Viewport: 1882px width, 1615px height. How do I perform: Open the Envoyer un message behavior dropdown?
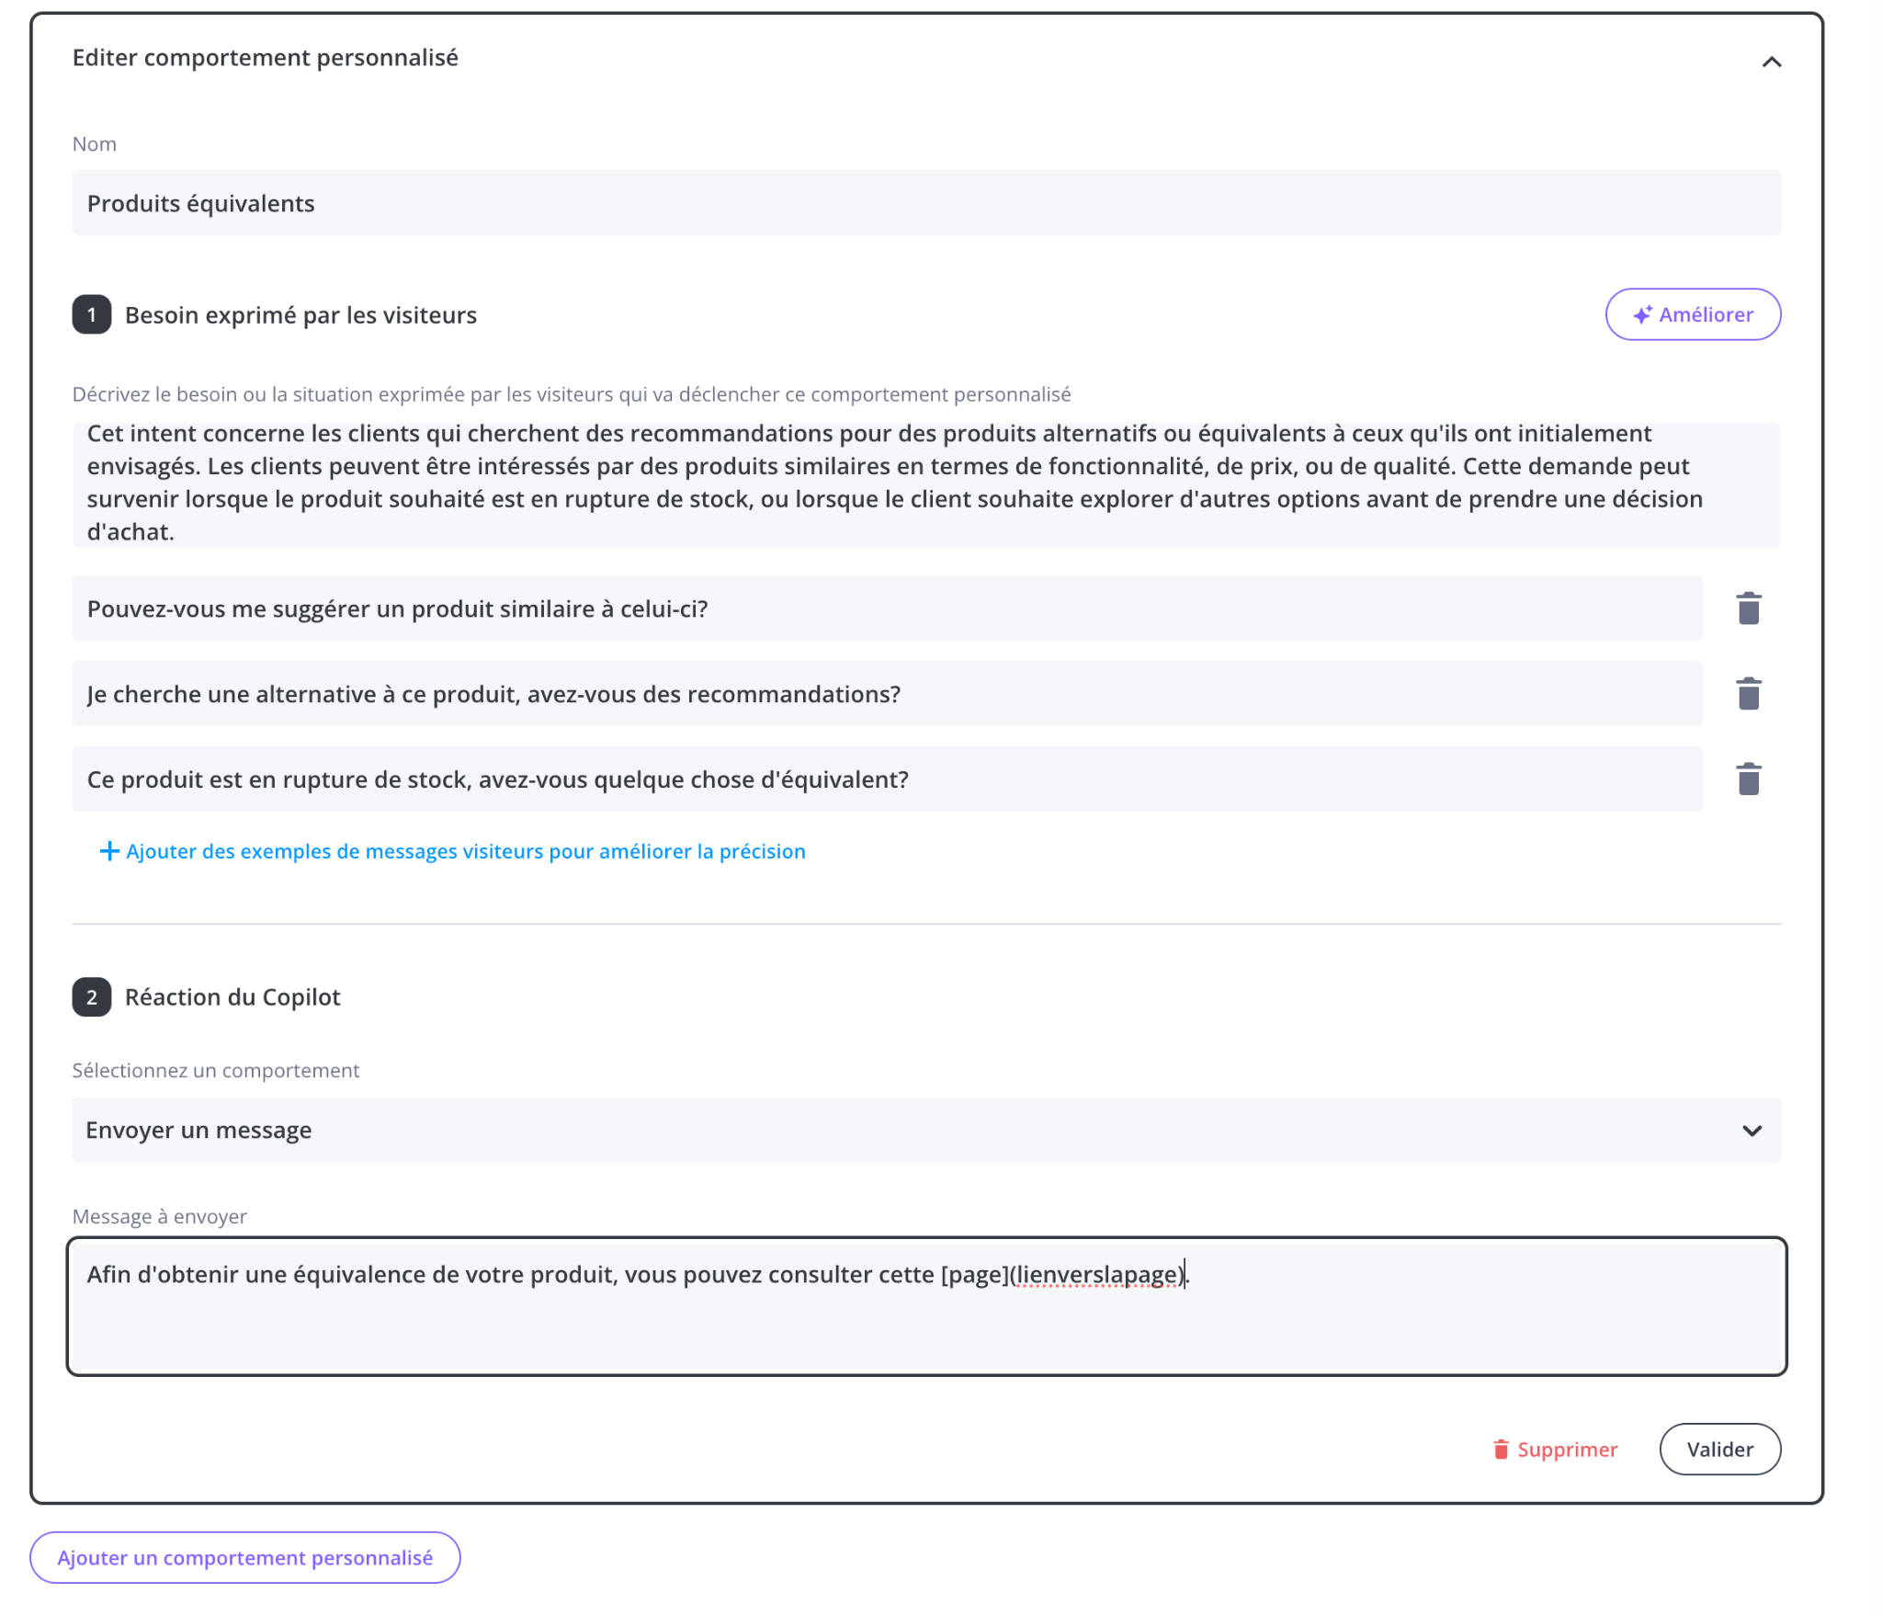[925, 1130]
